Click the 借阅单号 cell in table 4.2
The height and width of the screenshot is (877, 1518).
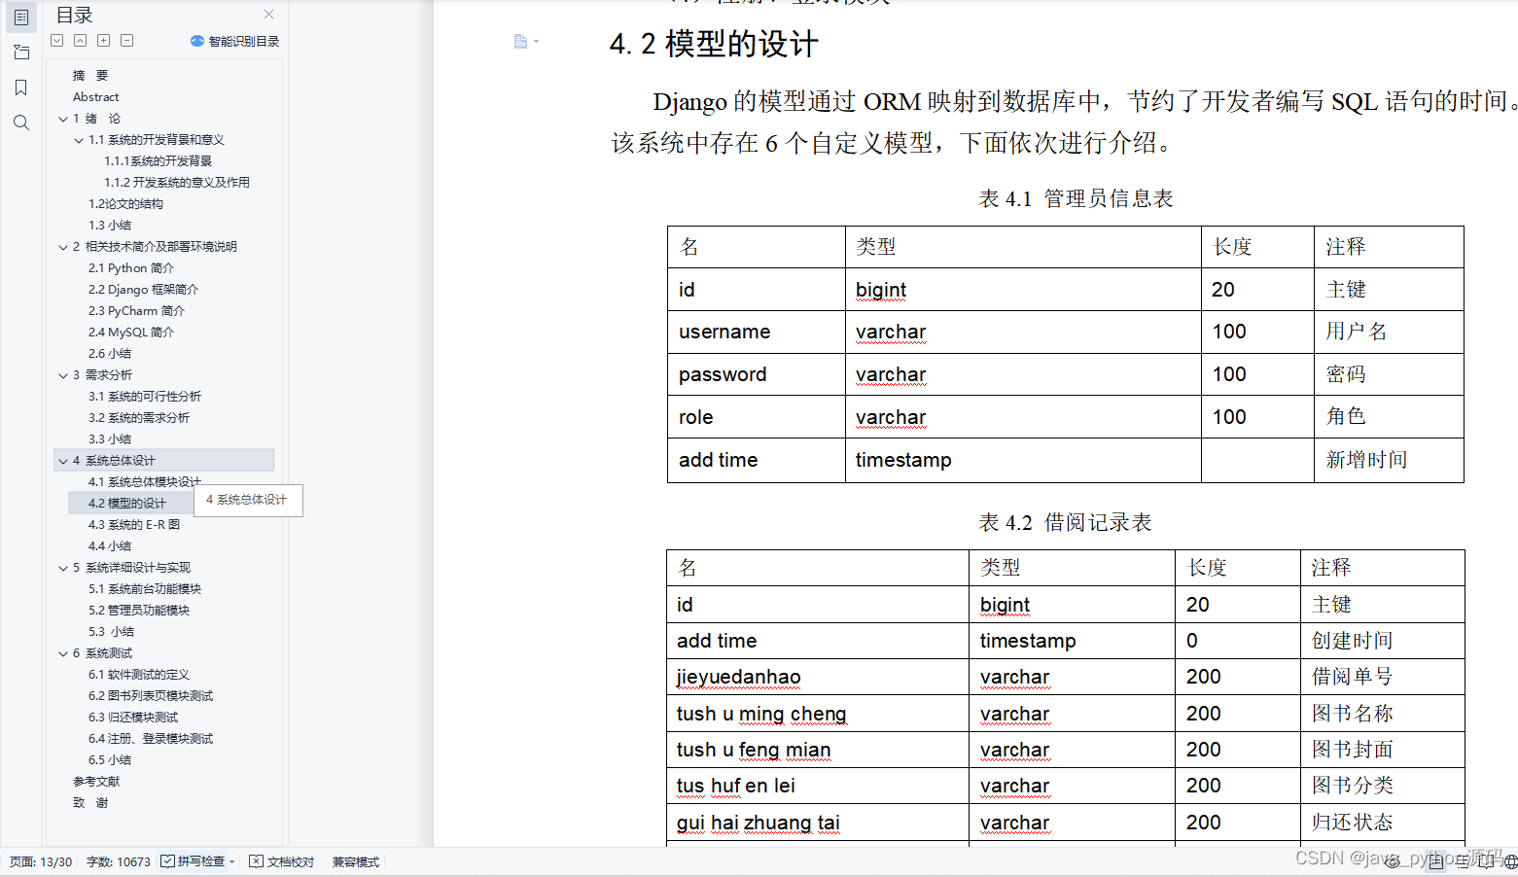[1382, 677]
